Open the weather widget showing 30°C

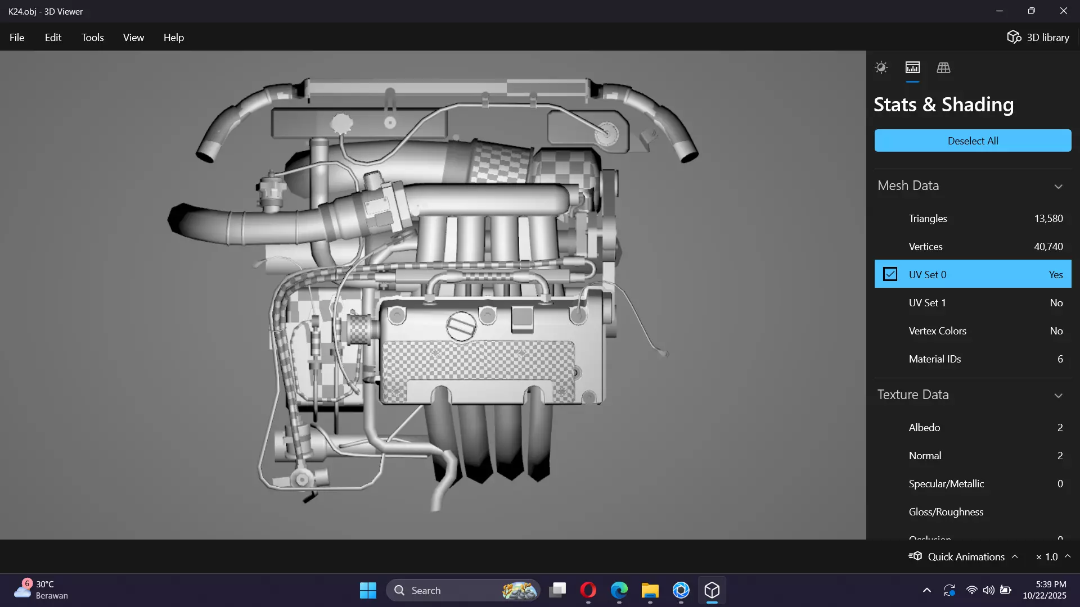(40, 590)
